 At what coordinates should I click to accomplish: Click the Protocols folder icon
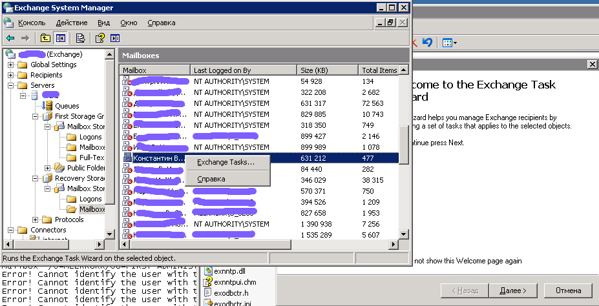[x=47, y=219]
